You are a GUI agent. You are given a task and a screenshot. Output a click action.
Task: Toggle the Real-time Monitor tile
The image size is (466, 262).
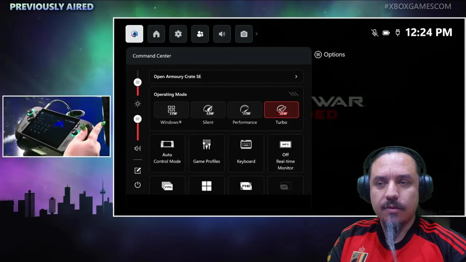pos(285,153)
